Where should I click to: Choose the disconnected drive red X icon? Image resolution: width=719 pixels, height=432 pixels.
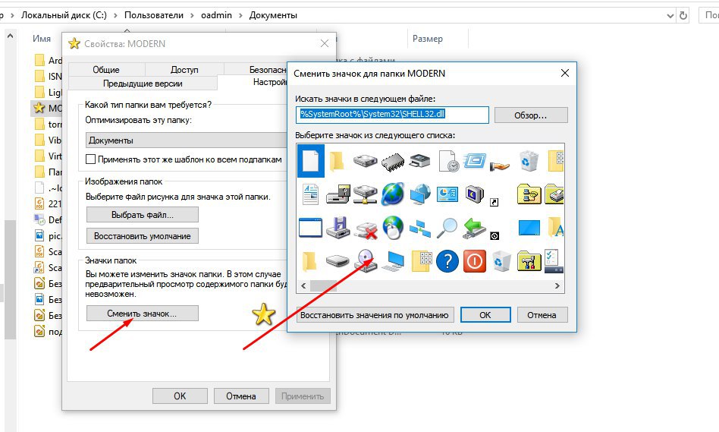click(x=366, y=230)
